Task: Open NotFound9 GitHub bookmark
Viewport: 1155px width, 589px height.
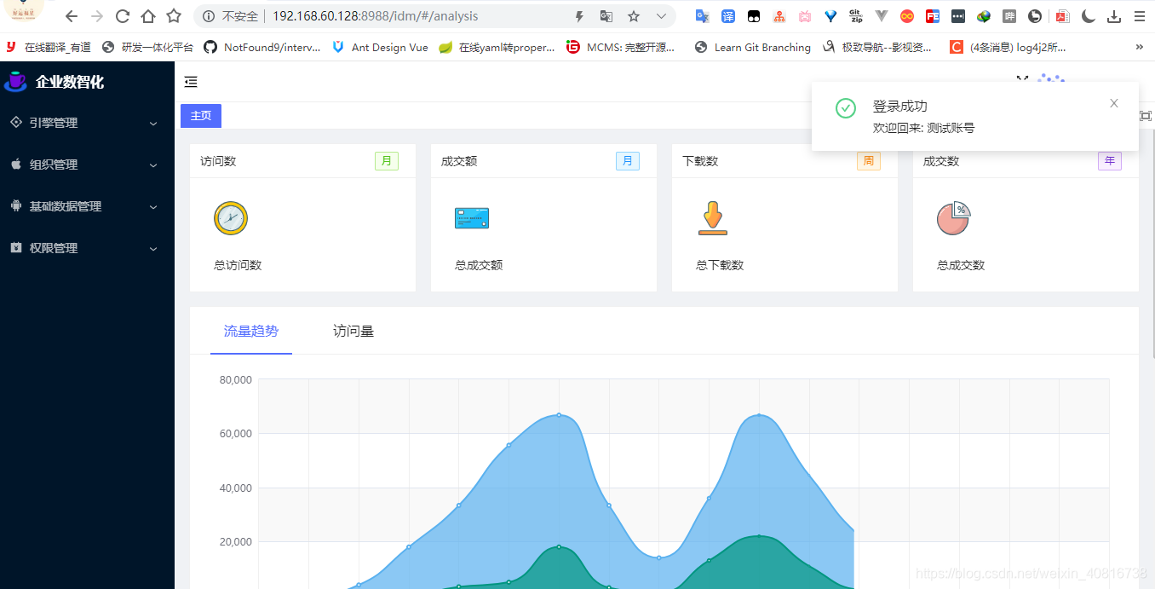Action: (262, 48)
